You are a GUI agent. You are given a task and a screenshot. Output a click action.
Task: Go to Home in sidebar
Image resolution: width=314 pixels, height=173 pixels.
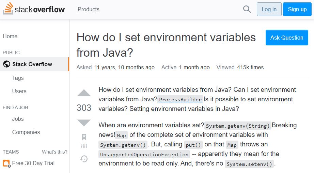[x=10, y=36]
